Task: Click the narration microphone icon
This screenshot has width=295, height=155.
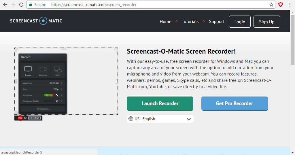Action: tap(57, 95)
